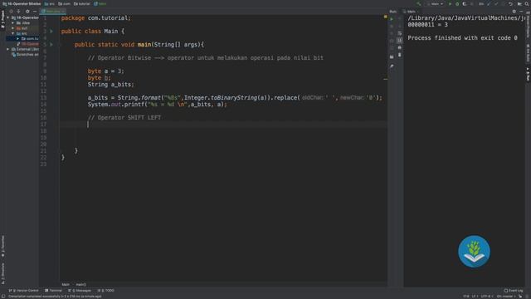
Task: Start debugging with the bug icon
Action: coord(457,3)
